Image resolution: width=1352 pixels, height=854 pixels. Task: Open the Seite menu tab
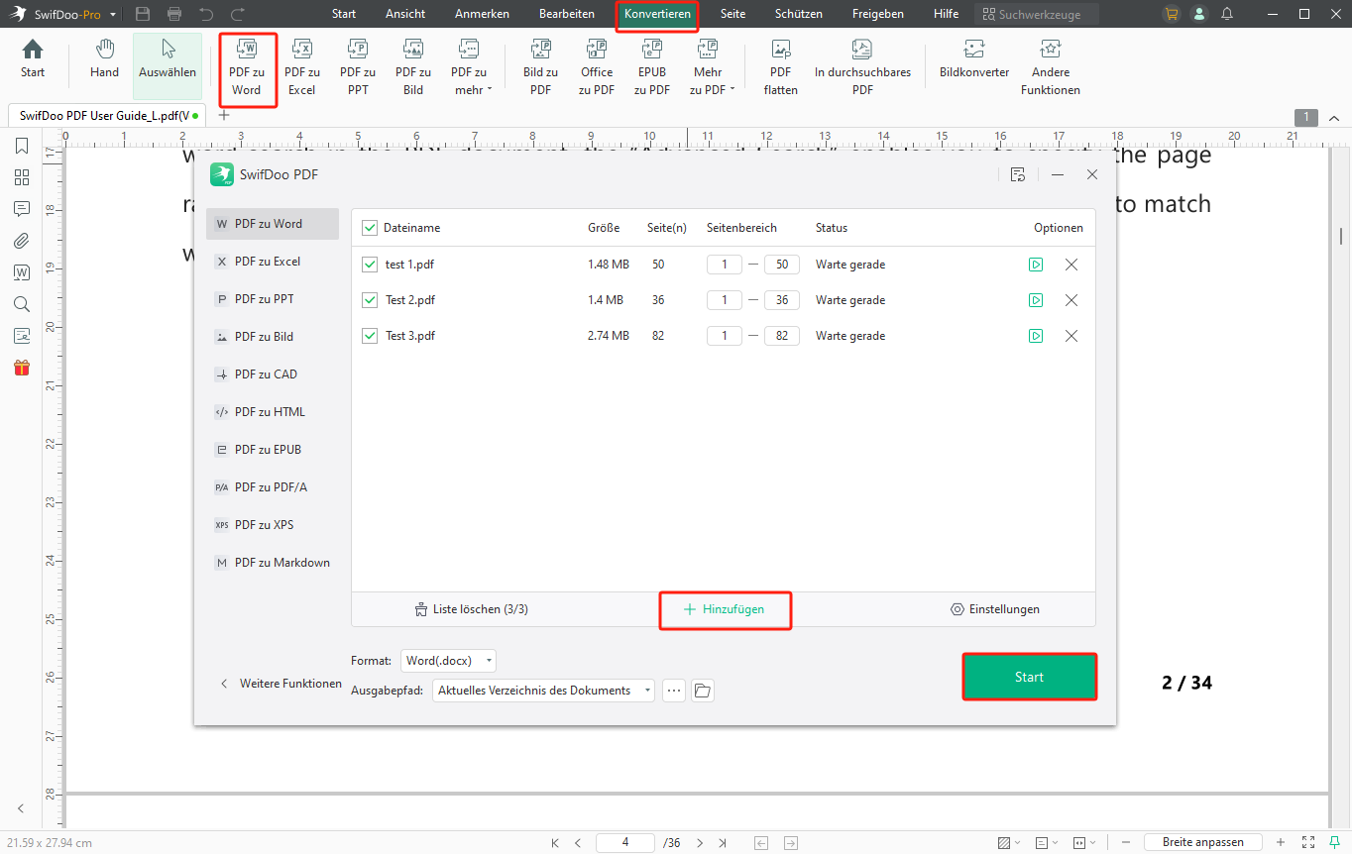(733, 14)
